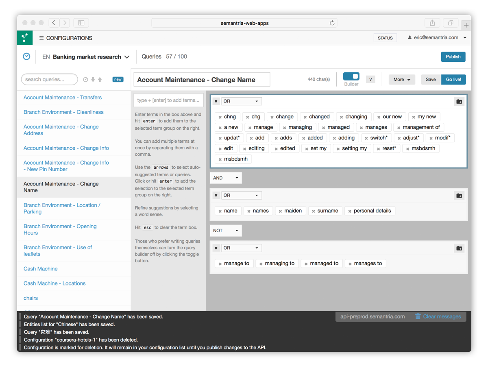The width and height of the screenshot is (488, 366).
Task: Open the 'chairs' query
Action: point(30,298)
